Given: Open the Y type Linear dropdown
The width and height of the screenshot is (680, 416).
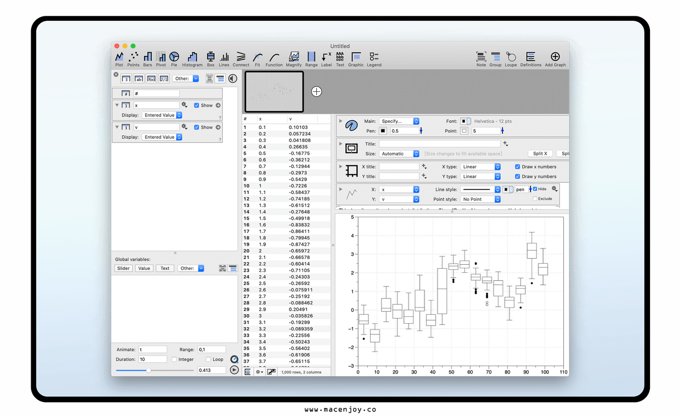Looking at the screenshot, I should [481, 177].
